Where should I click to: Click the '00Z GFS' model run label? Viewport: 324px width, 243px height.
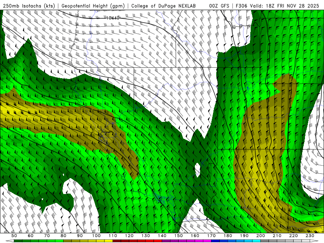coord(219,6)
